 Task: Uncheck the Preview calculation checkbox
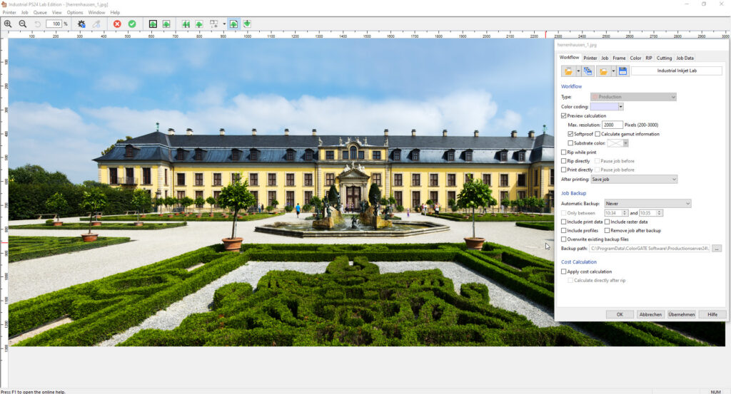click(564, 115)
